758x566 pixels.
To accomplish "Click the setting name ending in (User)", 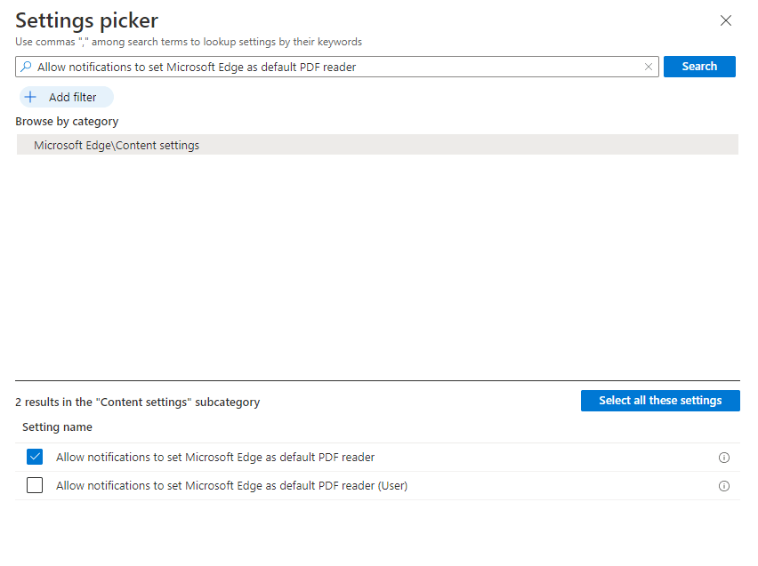I will pyautogui.click(x=231, y=486).
